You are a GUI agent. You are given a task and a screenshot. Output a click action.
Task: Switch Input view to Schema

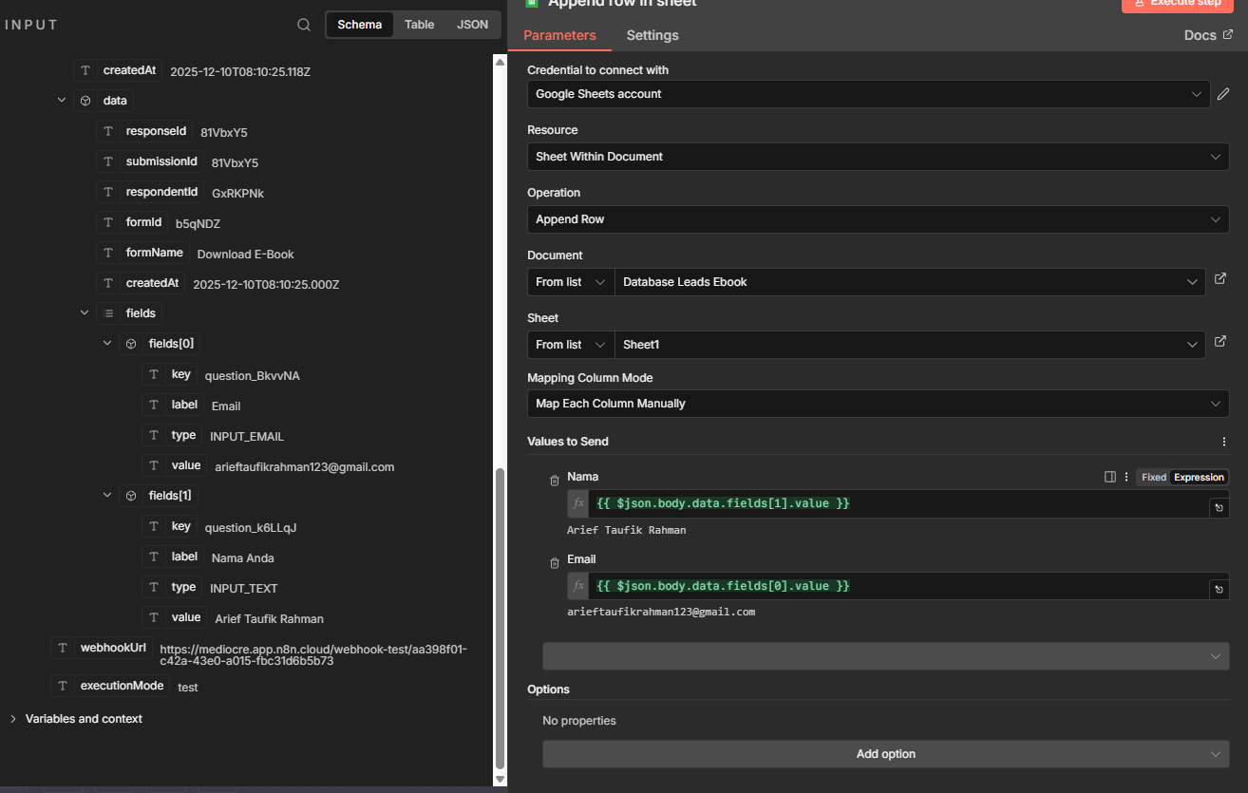point(359,25)
